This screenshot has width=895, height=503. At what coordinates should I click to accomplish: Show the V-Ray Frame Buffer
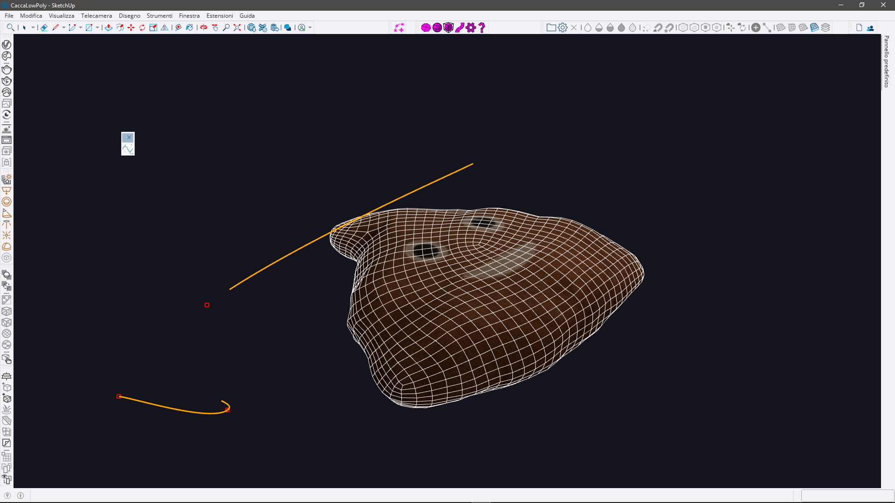click(x=7, y=140)
